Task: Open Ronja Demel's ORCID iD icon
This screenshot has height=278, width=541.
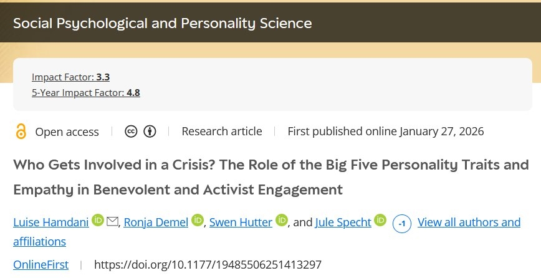Action: (x=198, y=220)
